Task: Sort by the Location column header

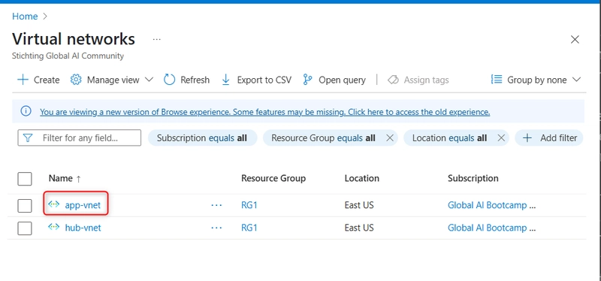Action: click(361, 178)
